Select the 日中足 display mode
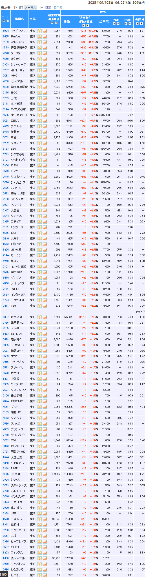Screen dimensions: 146x577 58,7
